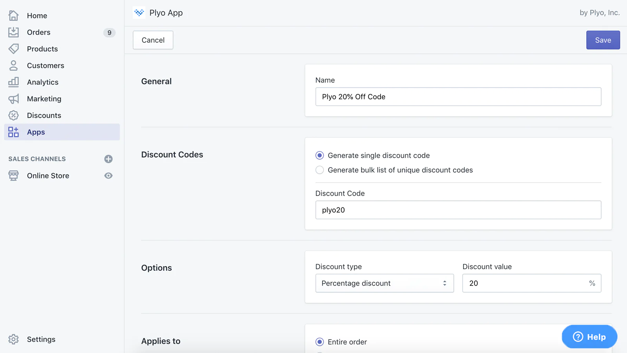Click the Cancel button
627x353 pixels.
click(153, 40)
